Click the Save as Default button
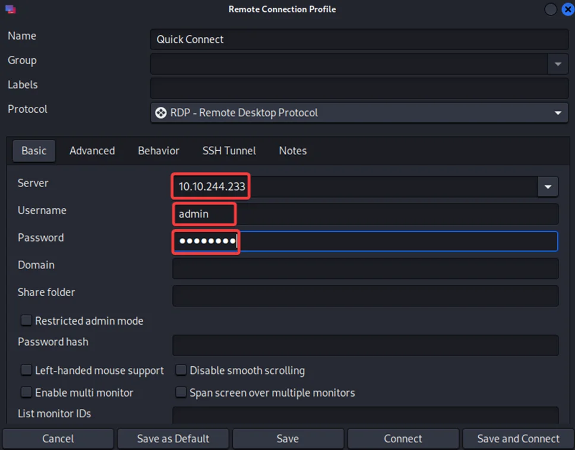The height and width of the screenshot is (450, 575). (173, 439)
